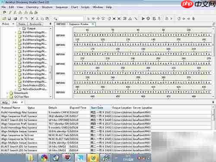Image resolution: width=216 pixels, height=162 pixels.
Task: Click the Open file toolbar icon
Action: tap(4, 19)
